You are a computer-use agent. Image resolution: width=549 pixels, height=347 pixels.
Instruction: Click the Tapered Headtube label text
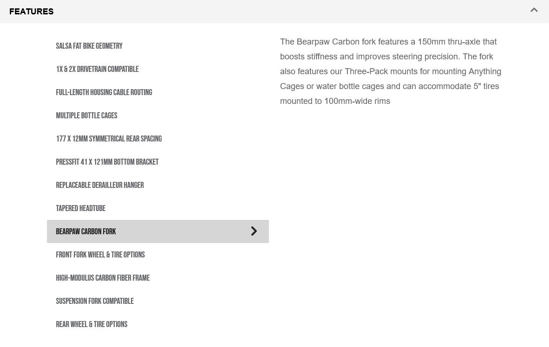[80, 208]
